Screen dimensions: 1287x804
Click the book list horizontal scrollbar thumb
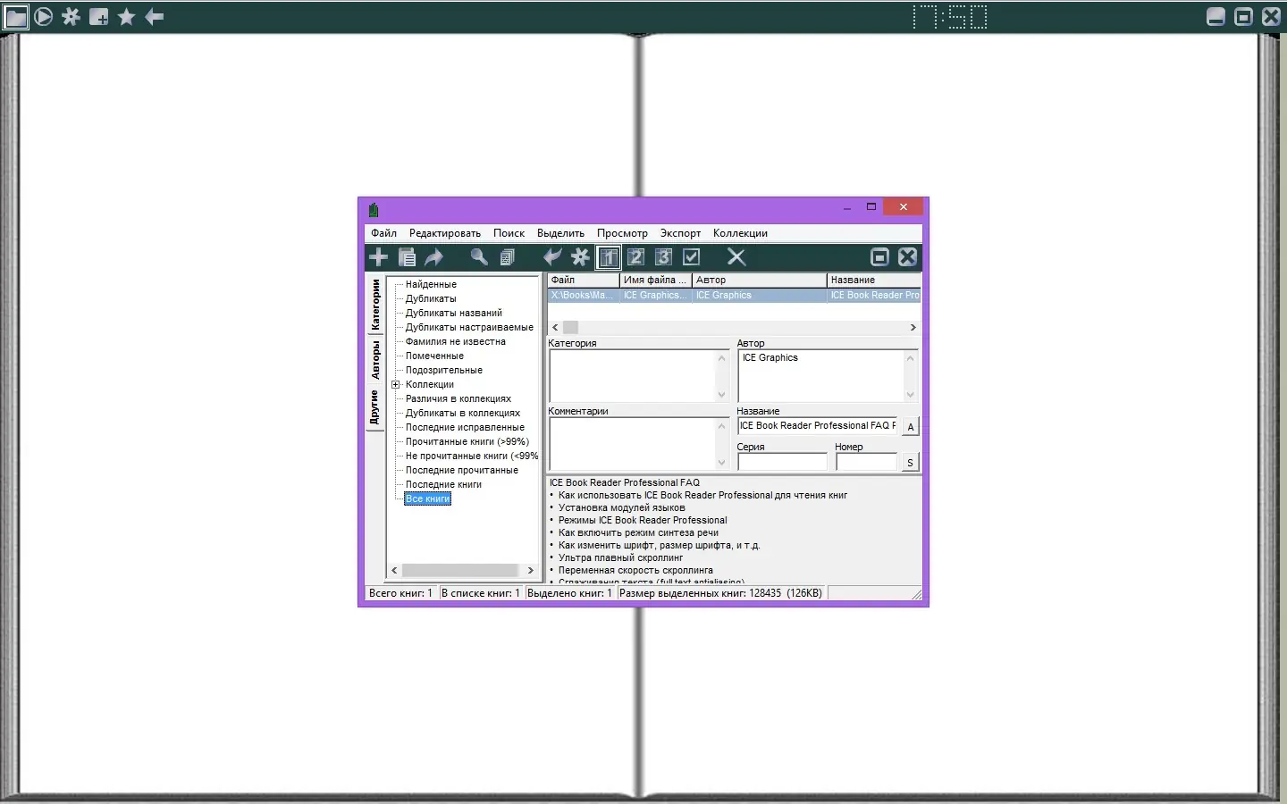[570, 328]
